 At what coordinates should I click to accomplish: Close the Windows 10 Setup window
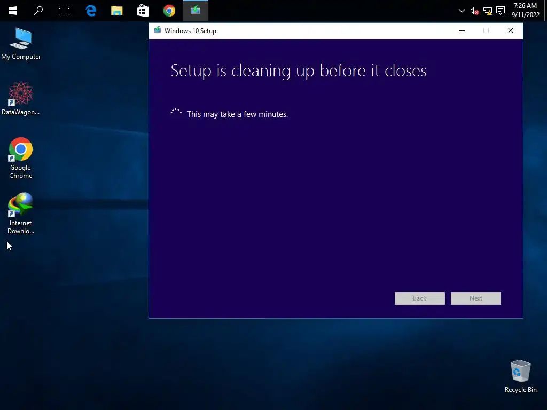click(x=510, y=30)
